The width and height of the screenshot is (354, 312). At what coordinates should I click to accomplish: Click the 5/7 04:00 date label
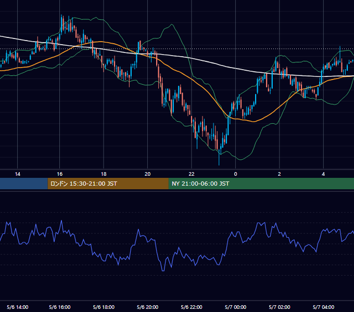pos(323,307)
